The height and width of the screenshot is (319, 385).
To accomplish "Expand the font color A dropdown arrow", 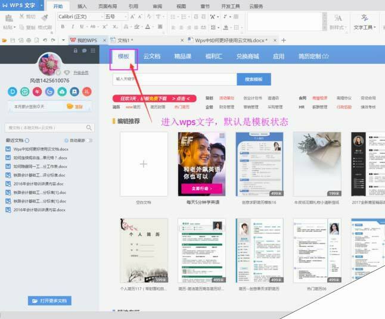I will click(x=153, y=26).
